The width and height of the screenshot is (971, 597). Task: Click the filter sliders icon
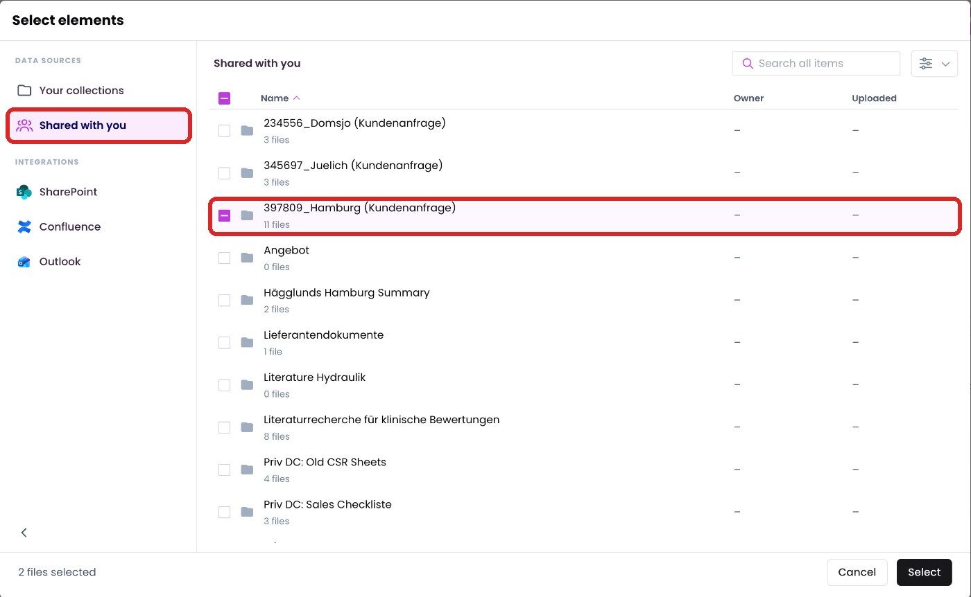[x=926, y=63]
